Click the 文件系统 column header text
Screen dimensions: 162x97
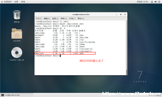pyautogui.click(x=39, y=31)
